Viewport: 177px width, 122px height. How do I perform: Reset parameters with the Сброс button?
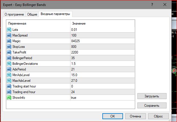coord(158,116)
